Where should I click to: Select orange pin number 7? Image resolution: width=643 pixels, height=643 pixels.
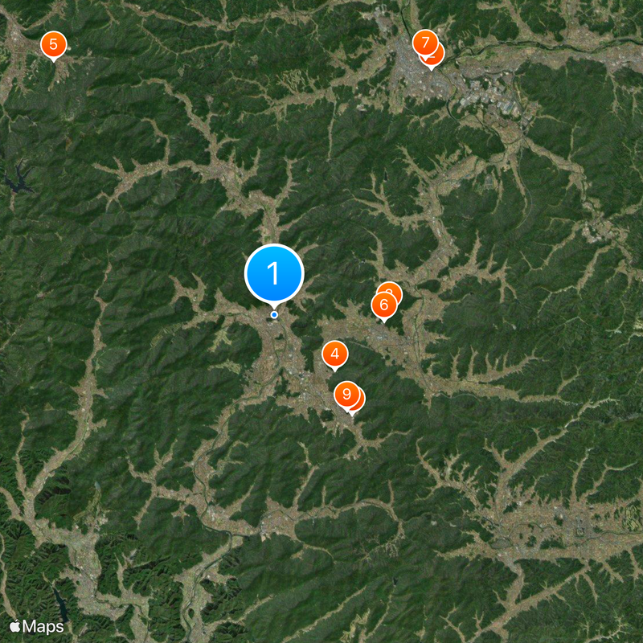coord(425,43)
